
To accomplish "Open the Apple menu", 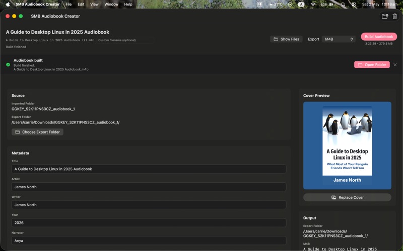I will (x=8, y=4).
